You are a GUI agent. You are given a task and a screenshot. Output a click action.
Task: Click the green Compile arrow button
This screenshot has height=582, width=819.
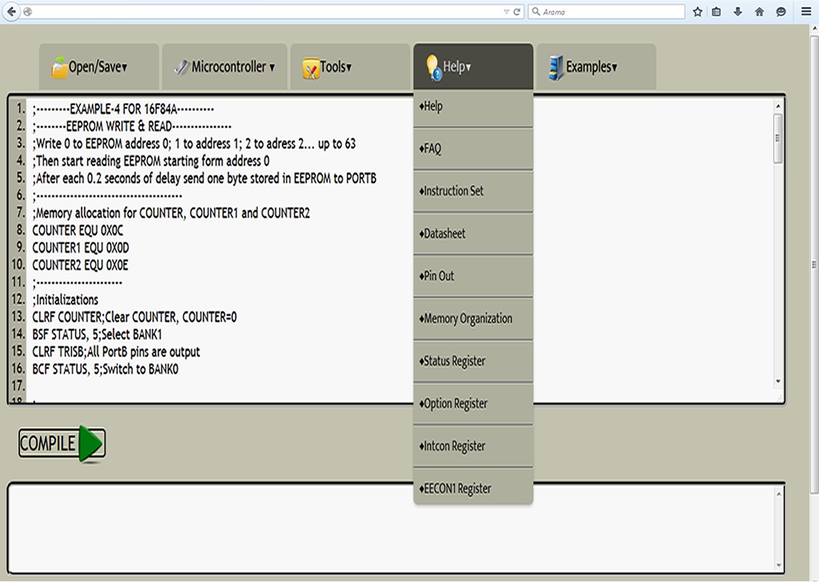click(x=62, y=444)
